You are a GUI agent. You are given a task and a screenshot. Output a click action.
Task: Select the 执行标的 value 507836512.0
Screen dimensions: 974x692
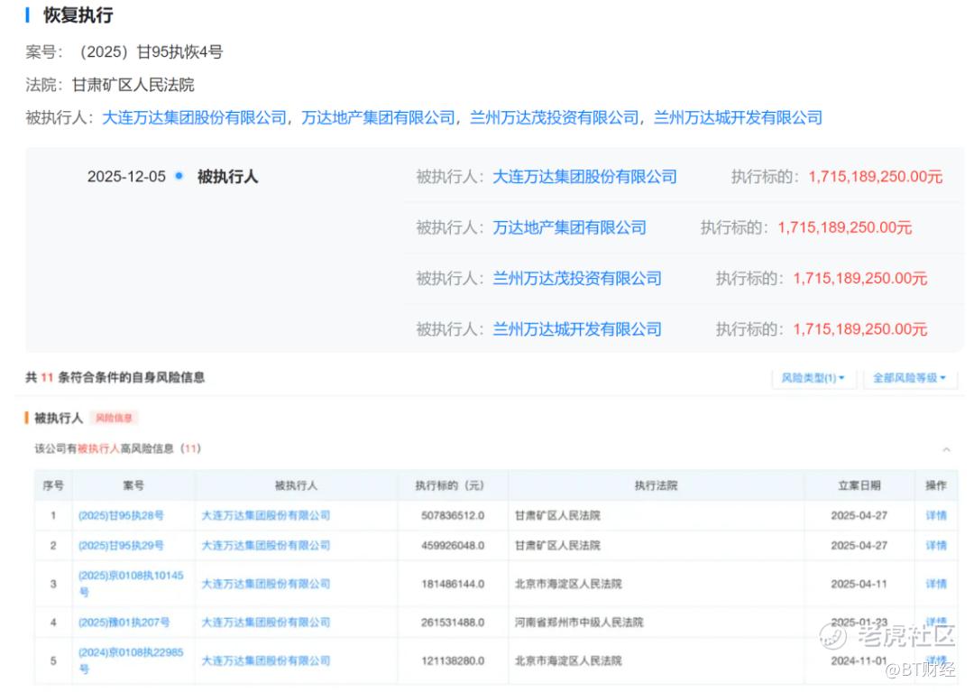(453, 515)
